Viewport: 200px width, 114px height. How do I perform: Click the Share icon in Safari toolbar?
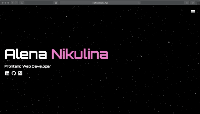click(187, 3)
